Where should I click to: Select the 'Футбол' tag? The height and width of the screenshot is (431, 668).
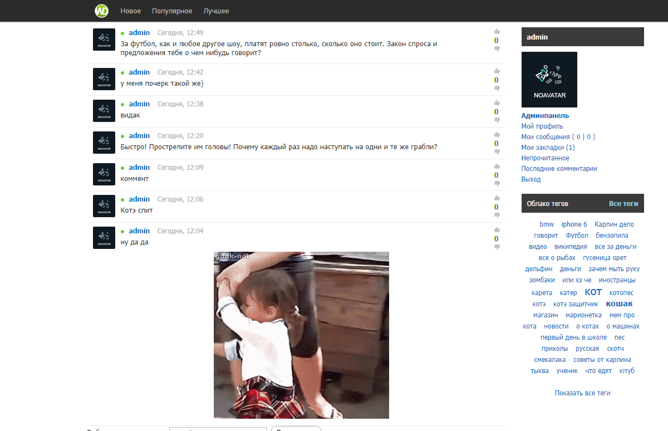click(x=577, y=236)
